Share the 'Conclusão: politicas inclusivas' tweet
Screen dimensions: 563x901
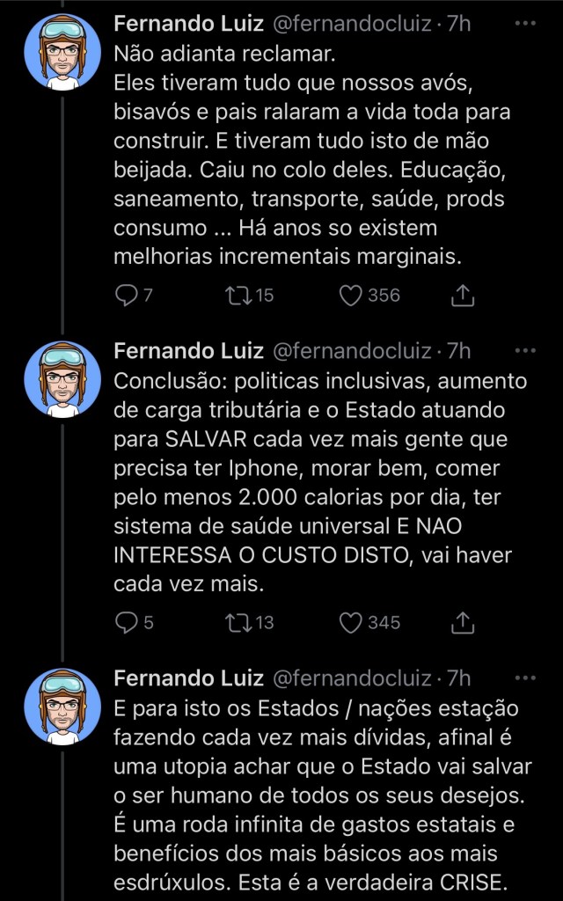(x=463, y=623)
